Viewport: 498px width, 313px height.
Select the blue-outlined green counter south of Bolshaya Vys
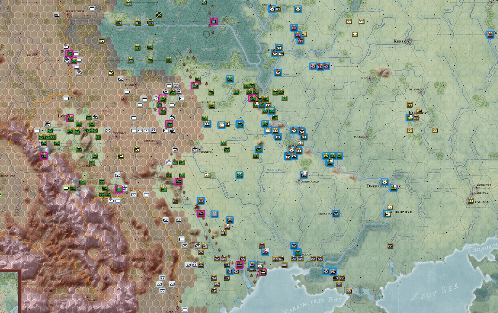[x=239, y=175]
